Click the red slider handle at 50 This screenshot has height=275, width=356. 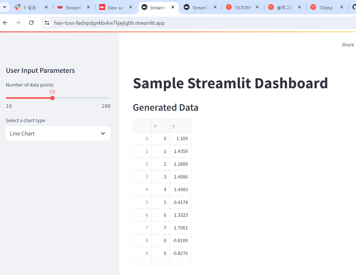52,98
